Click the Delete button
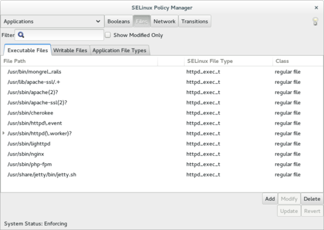This screenshot has height=230, width=324. coord(312,199)
